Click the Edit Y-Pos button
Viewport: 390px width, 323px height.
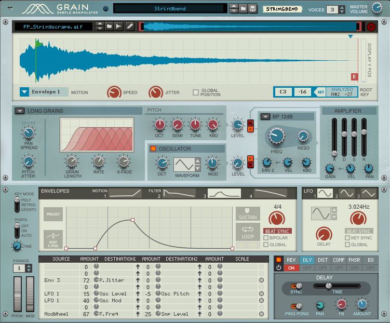point(53,239)
